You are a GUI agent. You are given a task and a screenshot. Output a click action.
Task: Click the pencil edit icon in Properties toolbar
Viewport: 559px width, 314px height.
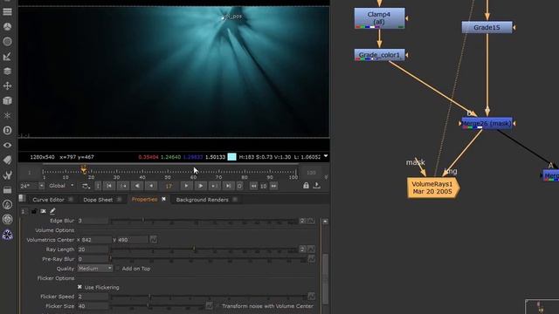[x=52, y=211]
